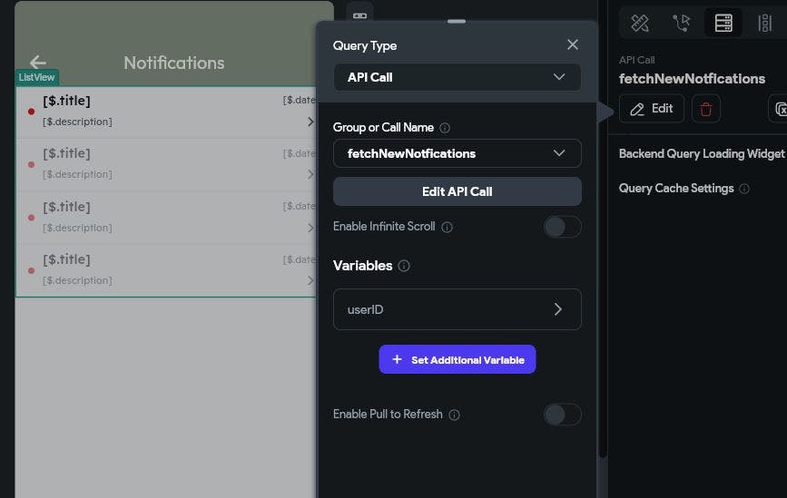This screenshot has height=498, width=787.
Task: Toggle Enable Infinite Scroll switch
Action: [562, 227]
